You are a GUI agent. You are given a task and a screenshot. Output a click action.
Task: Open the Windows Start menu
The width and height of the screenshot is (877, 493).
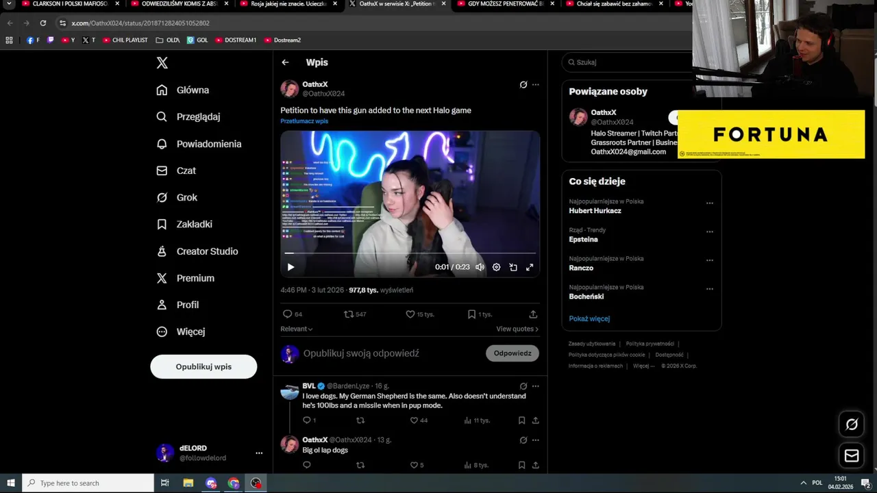11,483
